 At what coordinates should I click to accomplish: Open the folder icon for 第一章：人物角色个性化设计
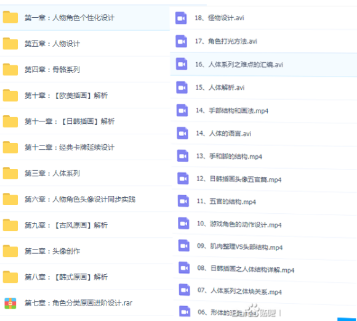coord(10,17)
